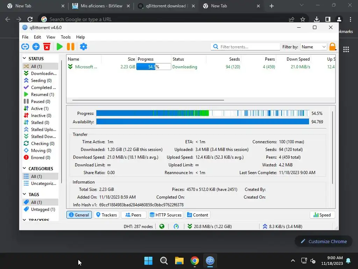Select All (1) under STATUS
Screen dimensions: 358x269
(x=41, y=66)
